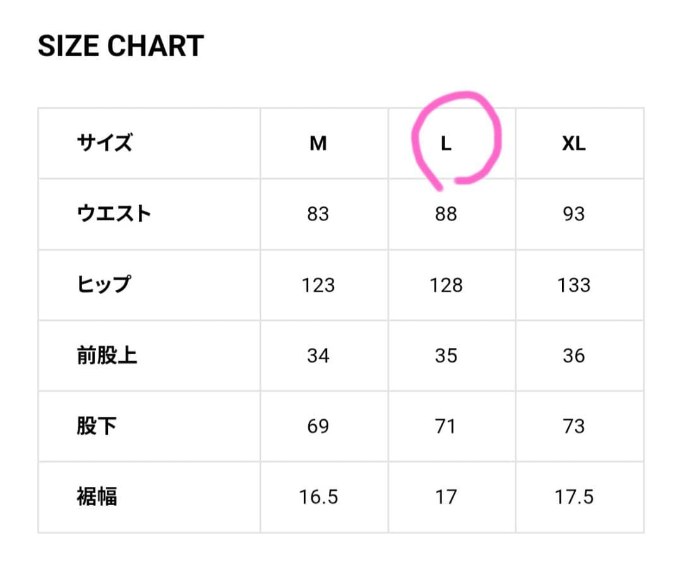Click the inseam value 73
Viewport: 682px width, 567px height.
pos(573,427)
